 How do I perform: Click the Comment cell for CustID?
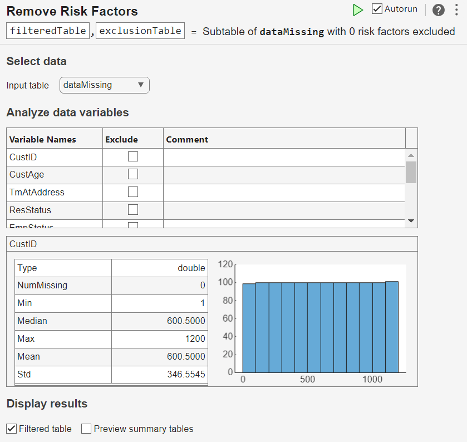point(284,157)
